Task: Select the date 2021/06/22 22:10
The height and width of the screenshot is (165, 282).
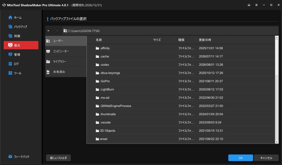Action: pyautogui.click(x=211, y=139)
